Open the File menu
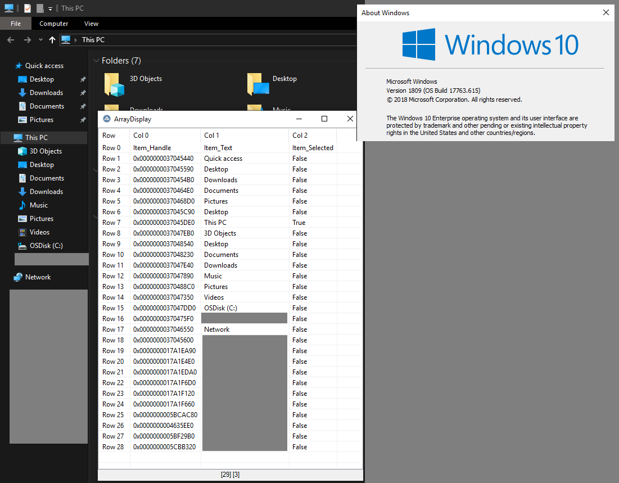 tap(16, 24)
